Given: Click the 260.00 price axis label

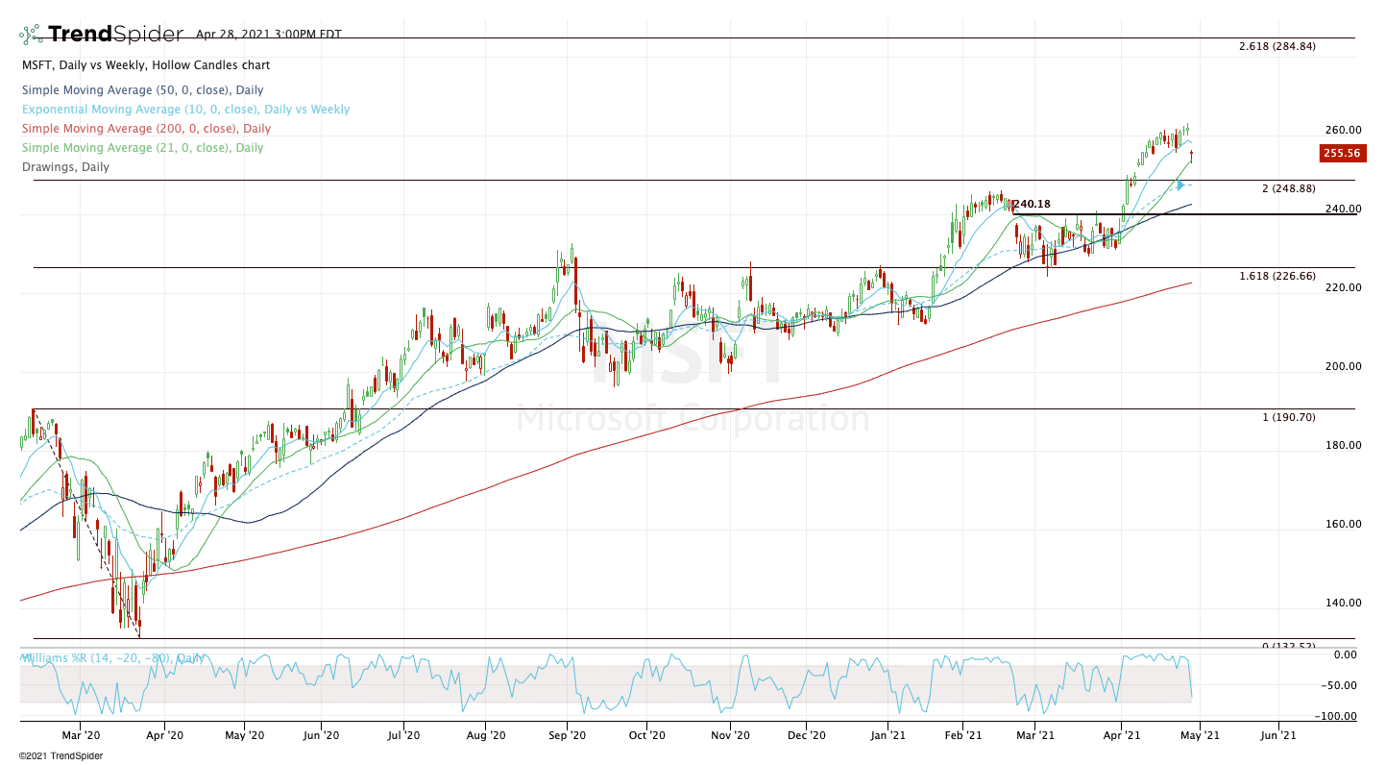Looking at the screenshot, I should point(1345,130).
